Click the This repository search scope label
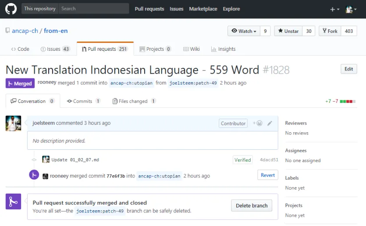 click(40, 9)
